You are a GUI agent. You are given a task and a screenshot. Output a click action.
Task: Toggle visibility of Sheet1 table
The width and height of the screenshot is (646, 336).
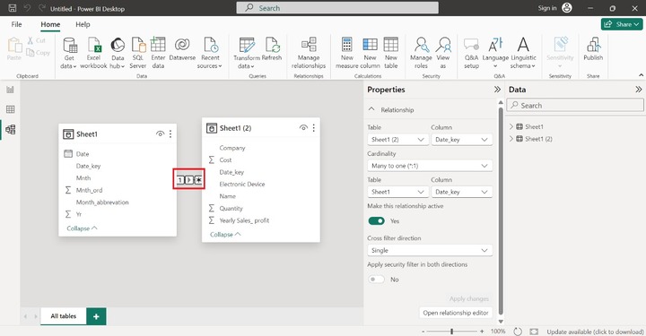[160, 134]
